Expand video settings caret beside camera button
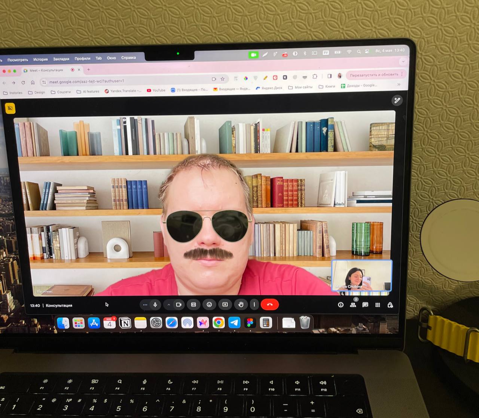 click(x=169, y=305)
